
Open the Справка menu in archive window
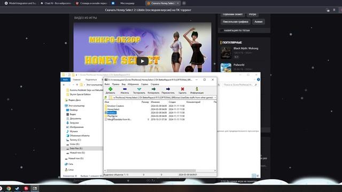pyautogui.click(x=155, y=84)
